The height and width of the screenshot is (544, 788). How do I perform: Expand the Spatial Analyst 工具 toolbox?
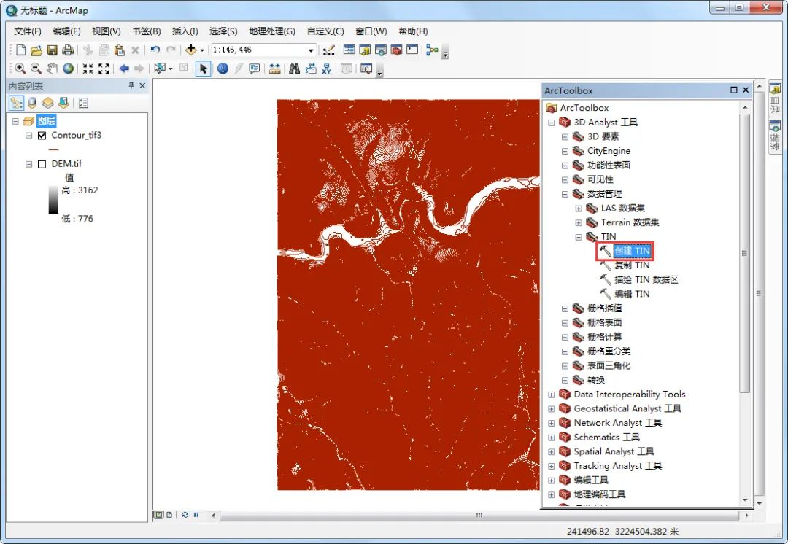click(552, 451)
